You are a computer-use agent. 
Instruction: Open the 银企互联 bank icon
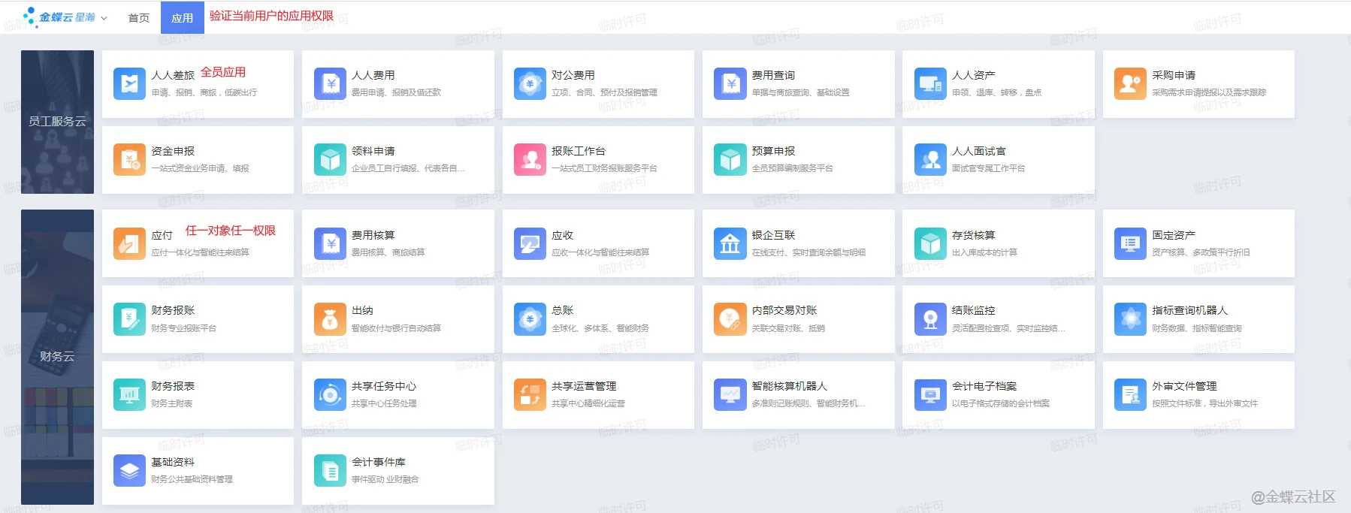point(730,243)
